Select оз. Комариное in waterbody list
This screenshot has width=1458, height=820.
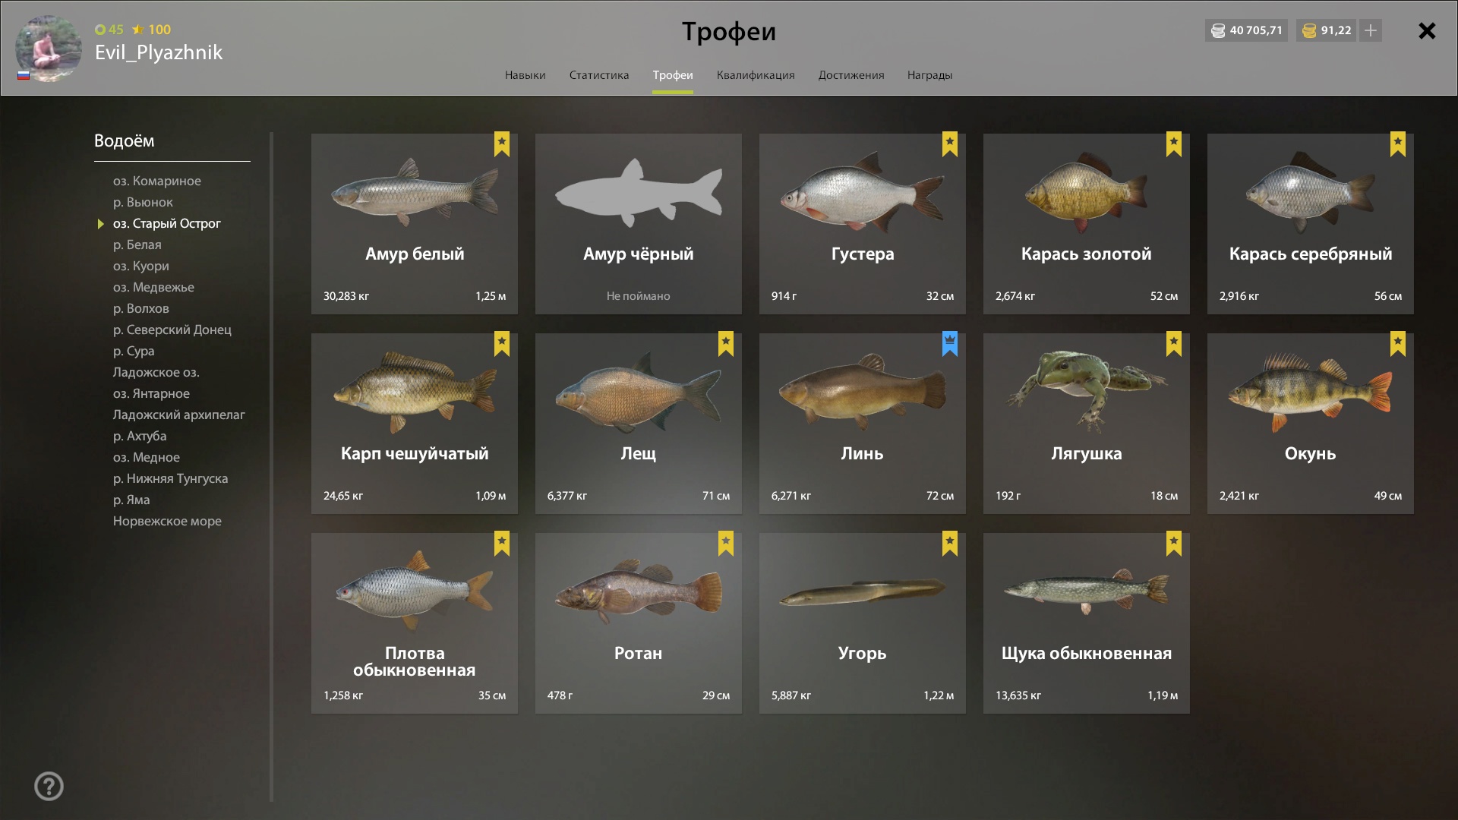tap(157, 181)
